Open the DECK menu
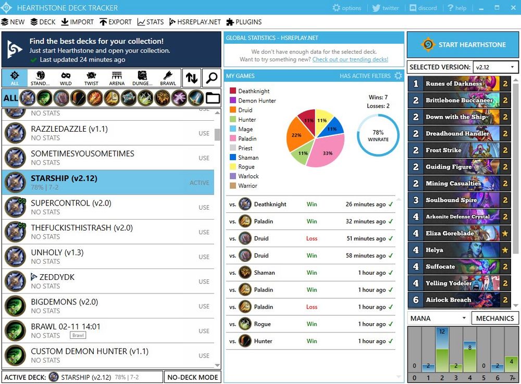The height and width of the screenshot is (384, 521). (43, 22)
